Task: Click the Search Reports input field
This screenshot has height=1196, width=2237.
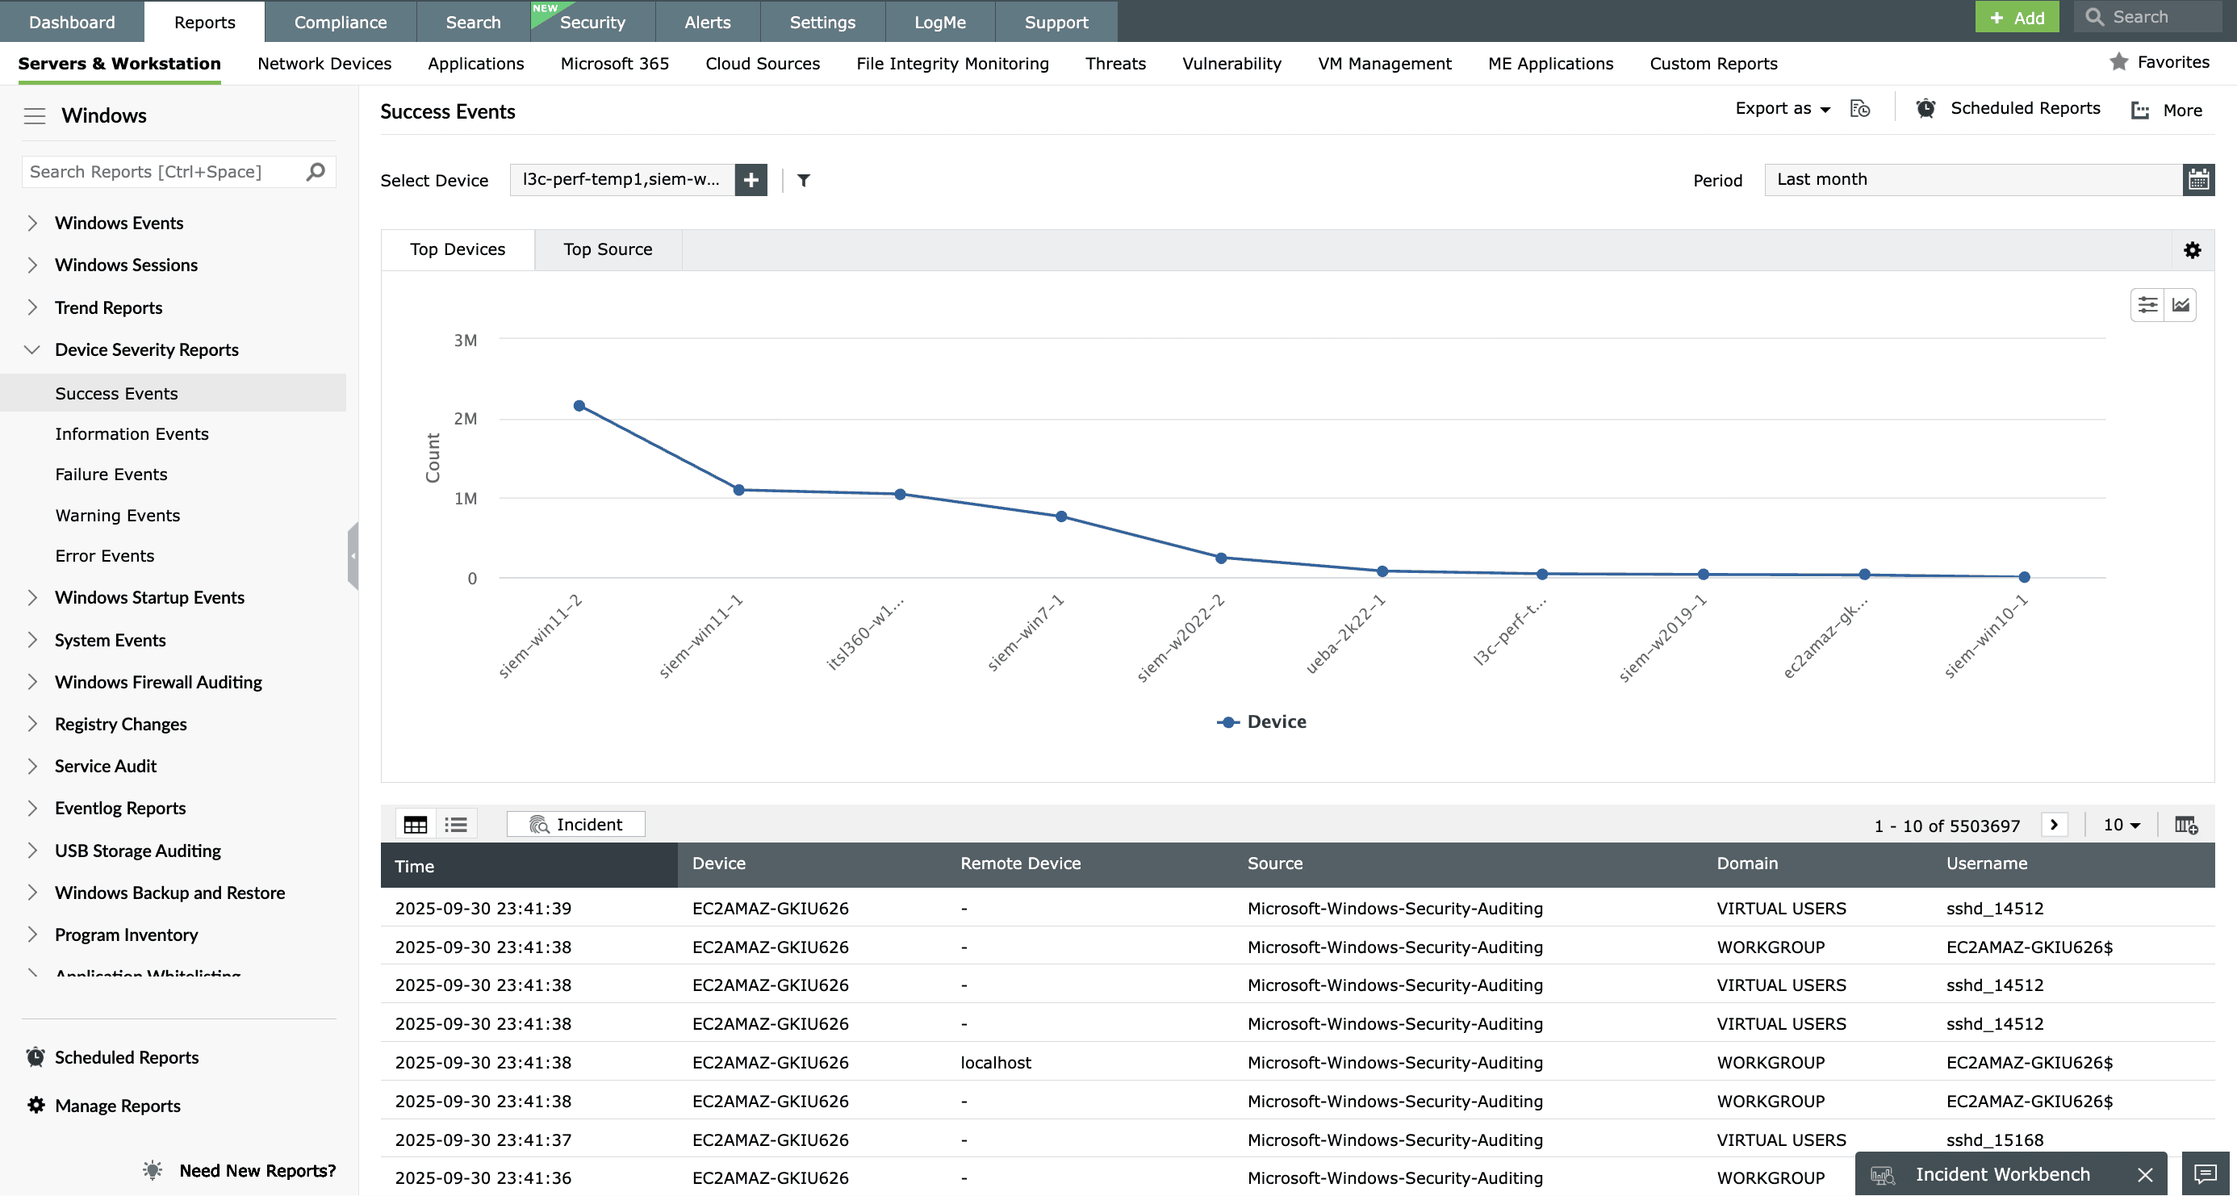Action: pos(163,172)
